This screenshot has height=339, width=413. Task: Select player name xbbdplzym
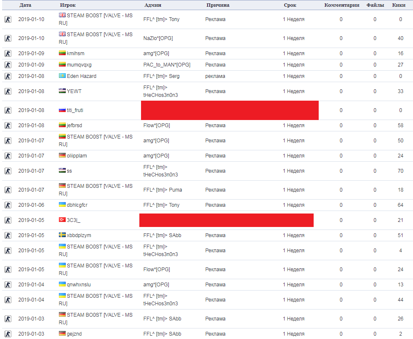(79, 235)
